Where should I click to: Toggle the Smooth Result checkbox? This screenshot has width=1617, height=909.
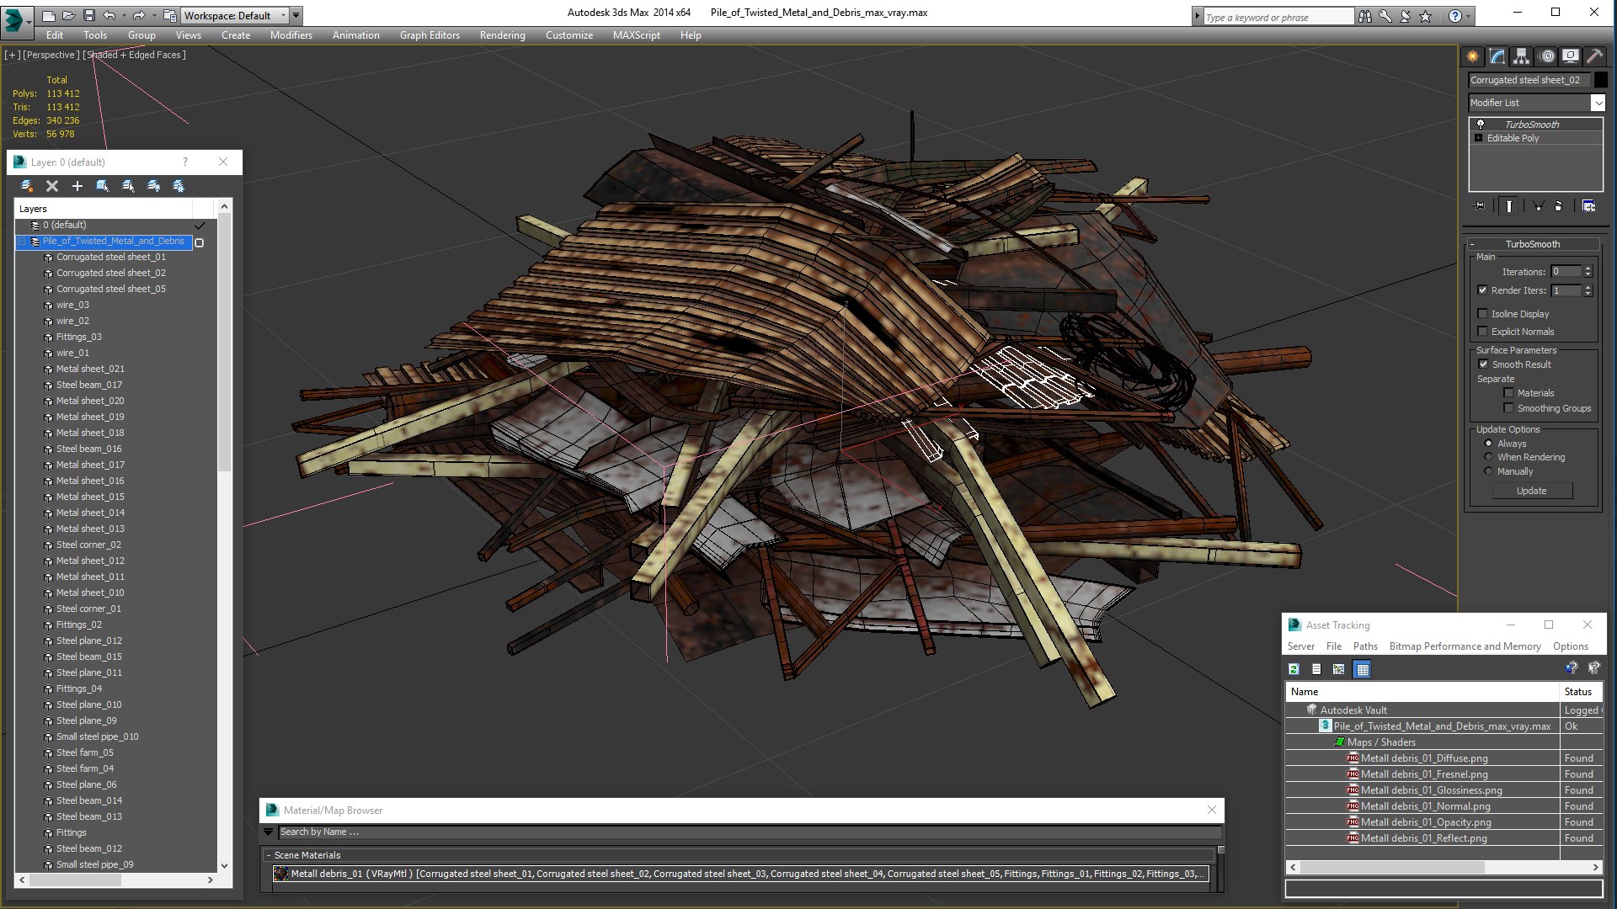pyautogui.click(x=1483, y=364)
